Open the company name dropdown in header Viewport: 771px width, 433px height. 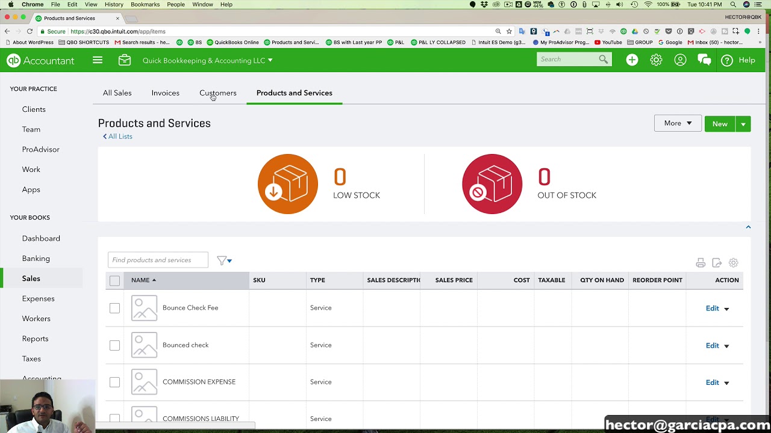click(x=207, y=60)
